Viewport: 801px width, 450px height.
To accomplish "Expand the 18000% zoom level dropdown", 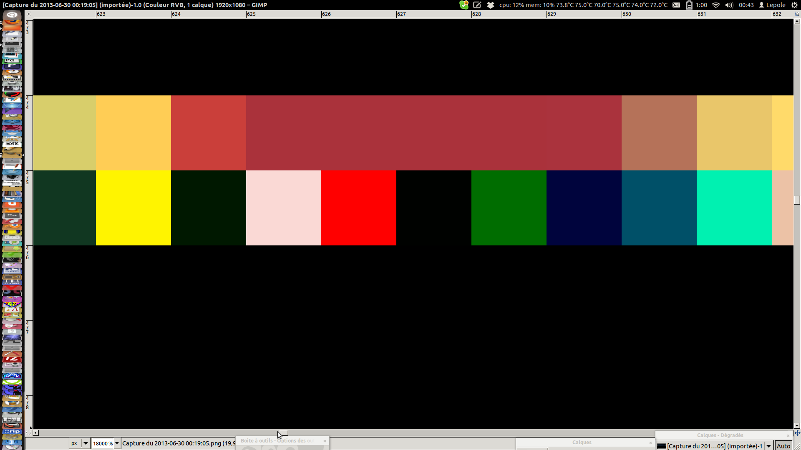I will pos(117,443).
